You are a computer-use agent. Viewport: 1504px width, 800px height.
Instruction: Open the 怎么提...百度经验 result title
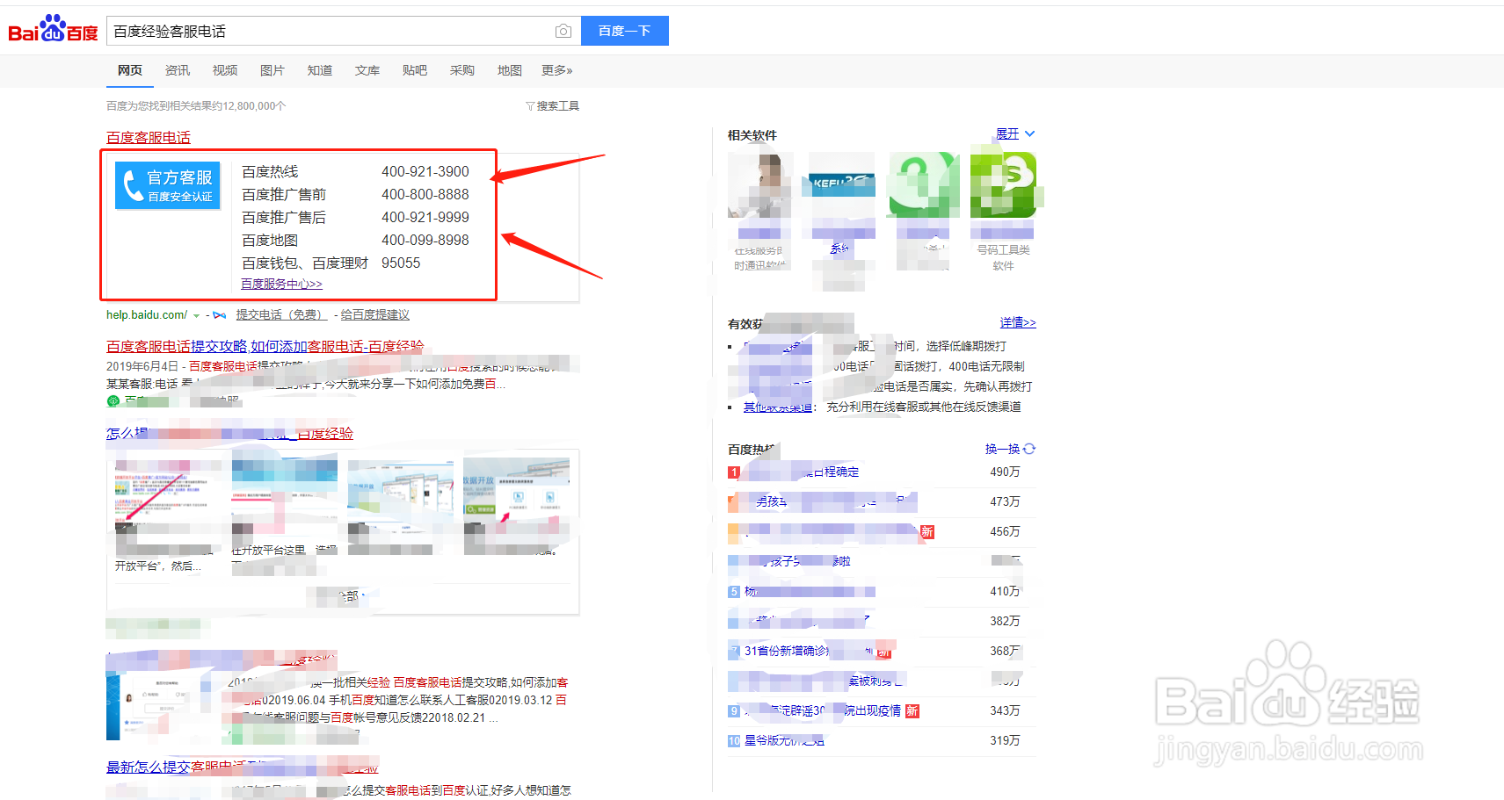click(229, 433)
